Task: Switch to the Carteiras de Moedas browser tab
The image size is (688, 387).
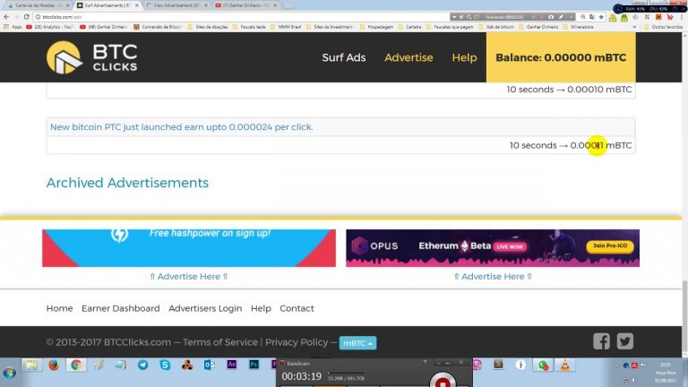Action: click(39, 5)
